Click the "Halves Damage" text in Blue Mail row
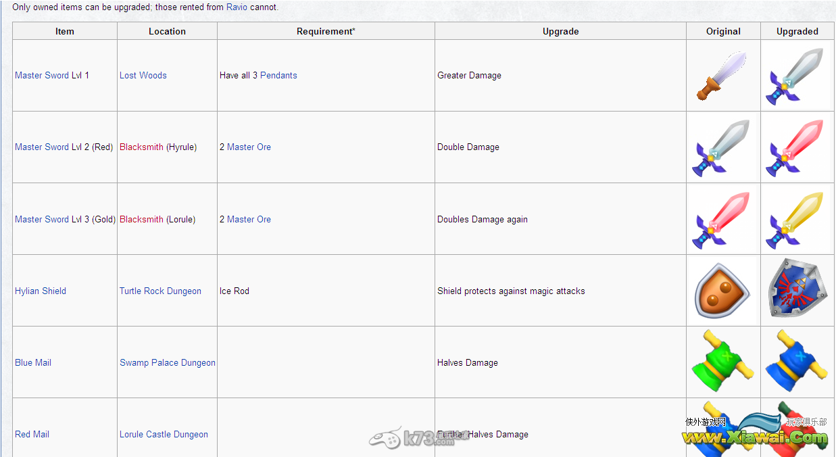Screen dimensions: 836x457 (x=468, y=363)
